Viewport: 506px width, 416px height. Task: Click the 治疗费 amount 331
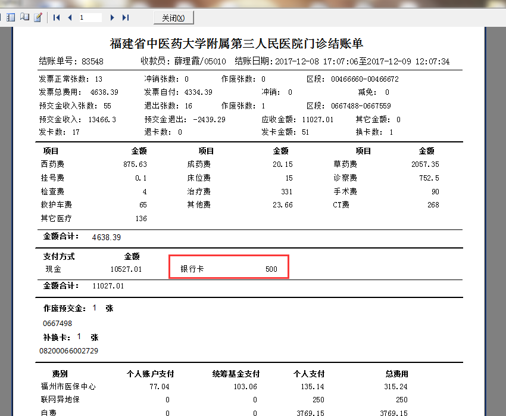click(x=286, y=192)
